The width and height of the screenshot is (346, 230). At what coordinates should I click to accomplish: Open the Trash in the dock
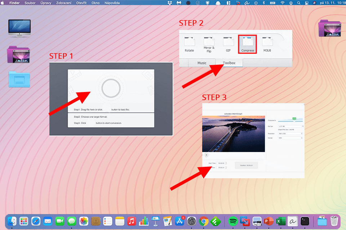pyautogui.click(x=334, y=221)
